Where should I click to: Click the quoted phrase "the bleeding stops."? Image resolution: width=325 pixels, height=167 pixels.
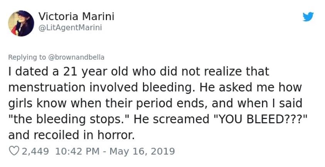tap(70, 119)
